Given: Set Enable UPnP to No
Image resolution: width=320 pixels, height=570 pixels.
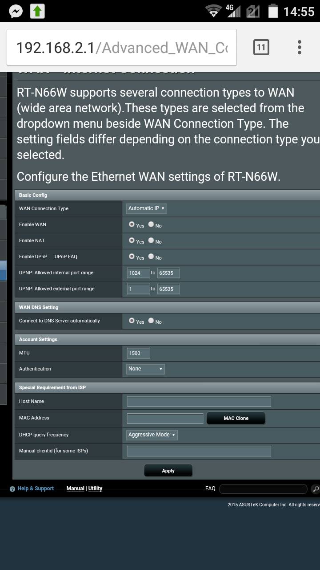Looking at the screenshot, I should [x=151, y=256].
